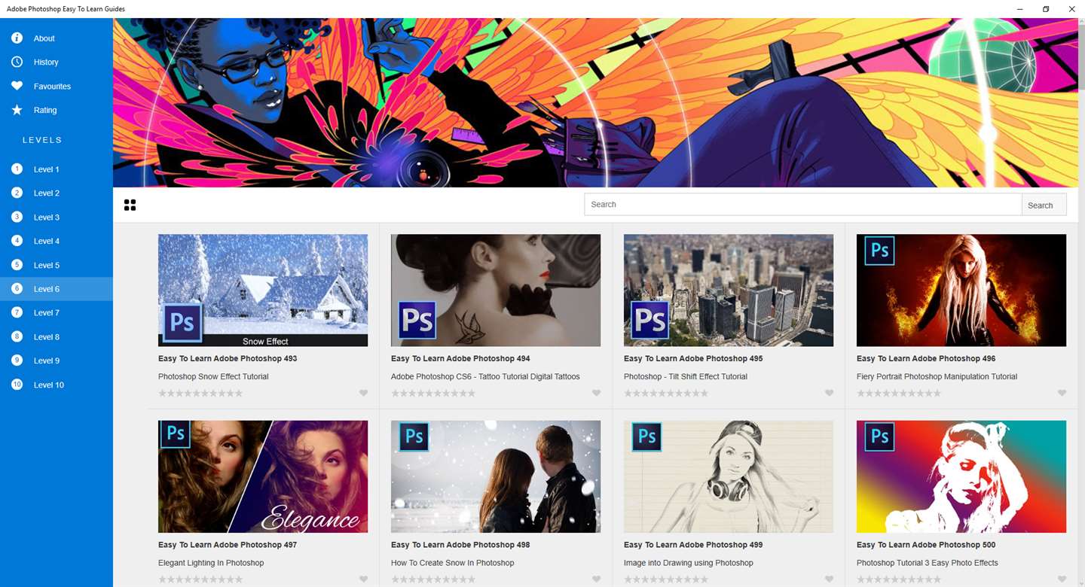Click the Rating star icon

pos(17,110)
